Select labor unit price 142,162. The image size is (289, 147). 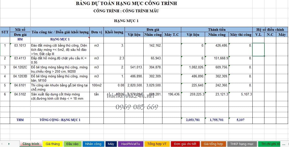(153, 50)
